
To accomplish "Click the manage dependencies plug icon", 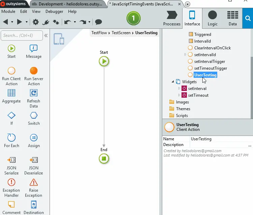I will [46, 22].
